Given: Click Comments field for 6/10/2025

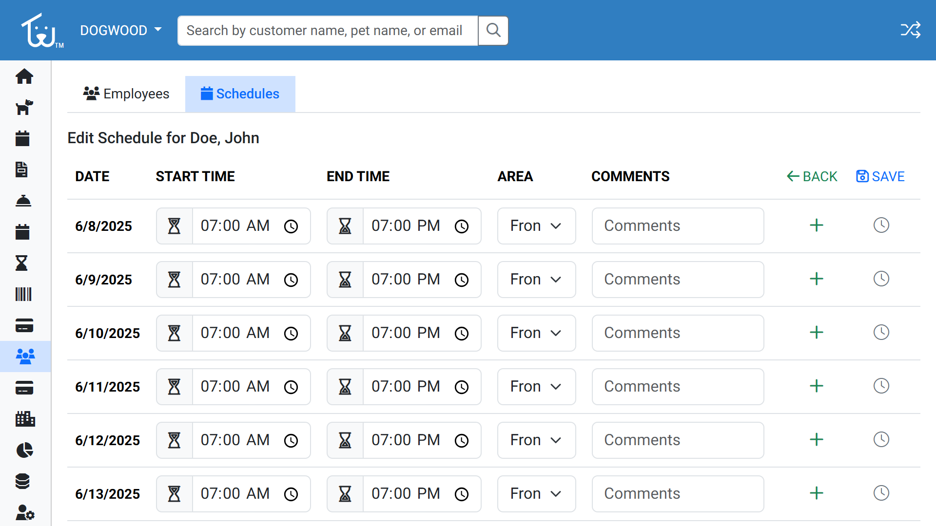Looking at the screenshot, I should (678, 333).
